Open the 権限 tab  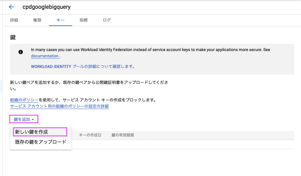coord(37,20)
